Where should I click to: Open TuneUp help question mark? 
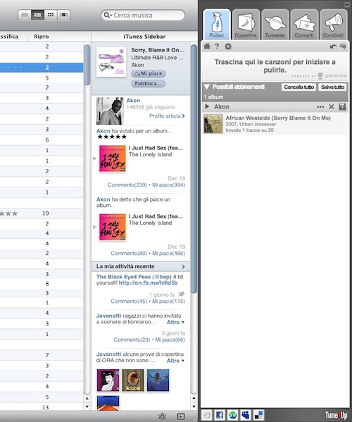tap(217, 46)
